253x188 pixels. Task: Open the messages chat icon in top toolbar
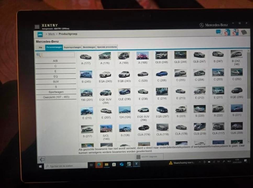tap(218, 32)
